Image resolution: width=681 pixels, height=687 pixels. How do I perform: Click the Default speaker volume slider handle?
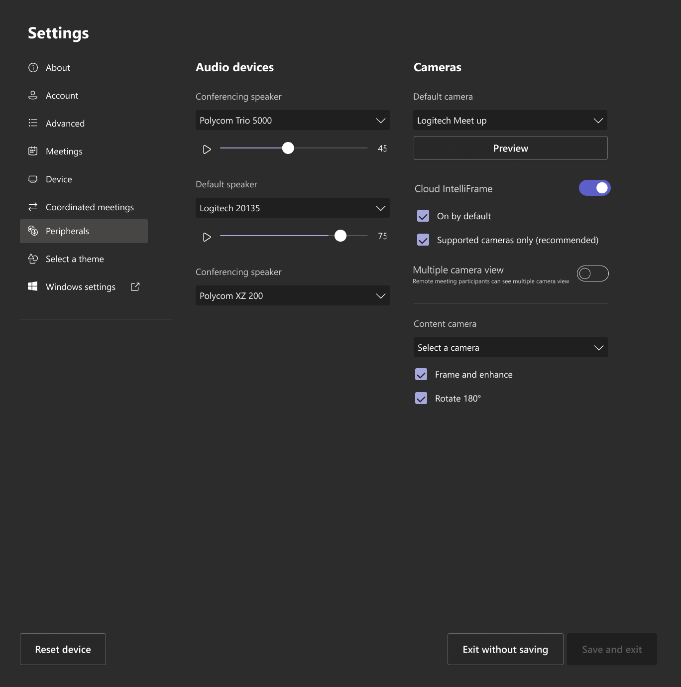coord(340,236)
